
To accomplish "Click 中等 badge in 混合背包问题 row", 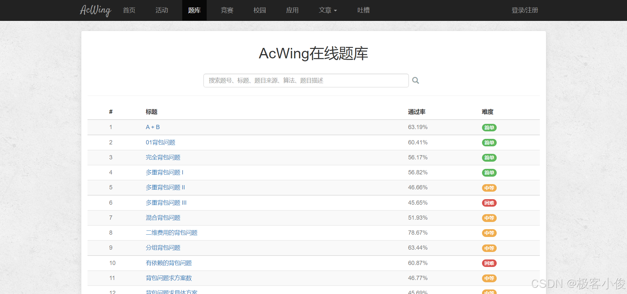I will point(489,218).
